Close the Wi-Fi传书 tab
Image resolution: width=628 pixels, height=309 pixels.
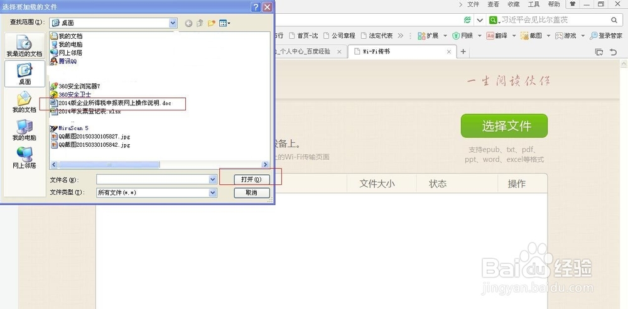[x=449, y=51]
